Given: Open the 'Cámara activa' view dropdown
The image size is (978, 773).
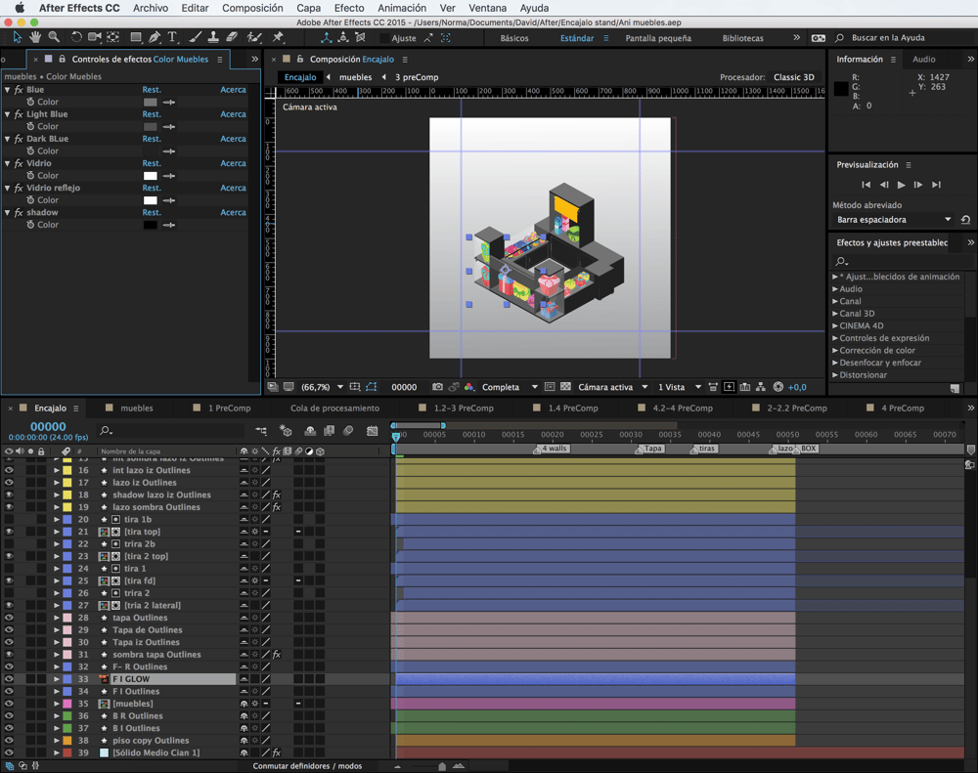Looking at the screenshot, I should pos(613,387).
